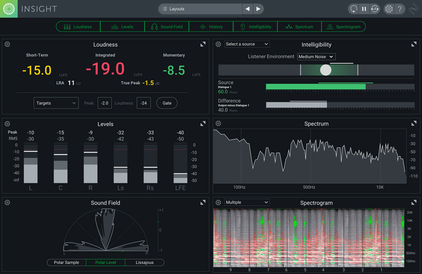The image size is (422, 274).
Task: Click the 500Hz label under Spectrum
Action: point(309,187)
